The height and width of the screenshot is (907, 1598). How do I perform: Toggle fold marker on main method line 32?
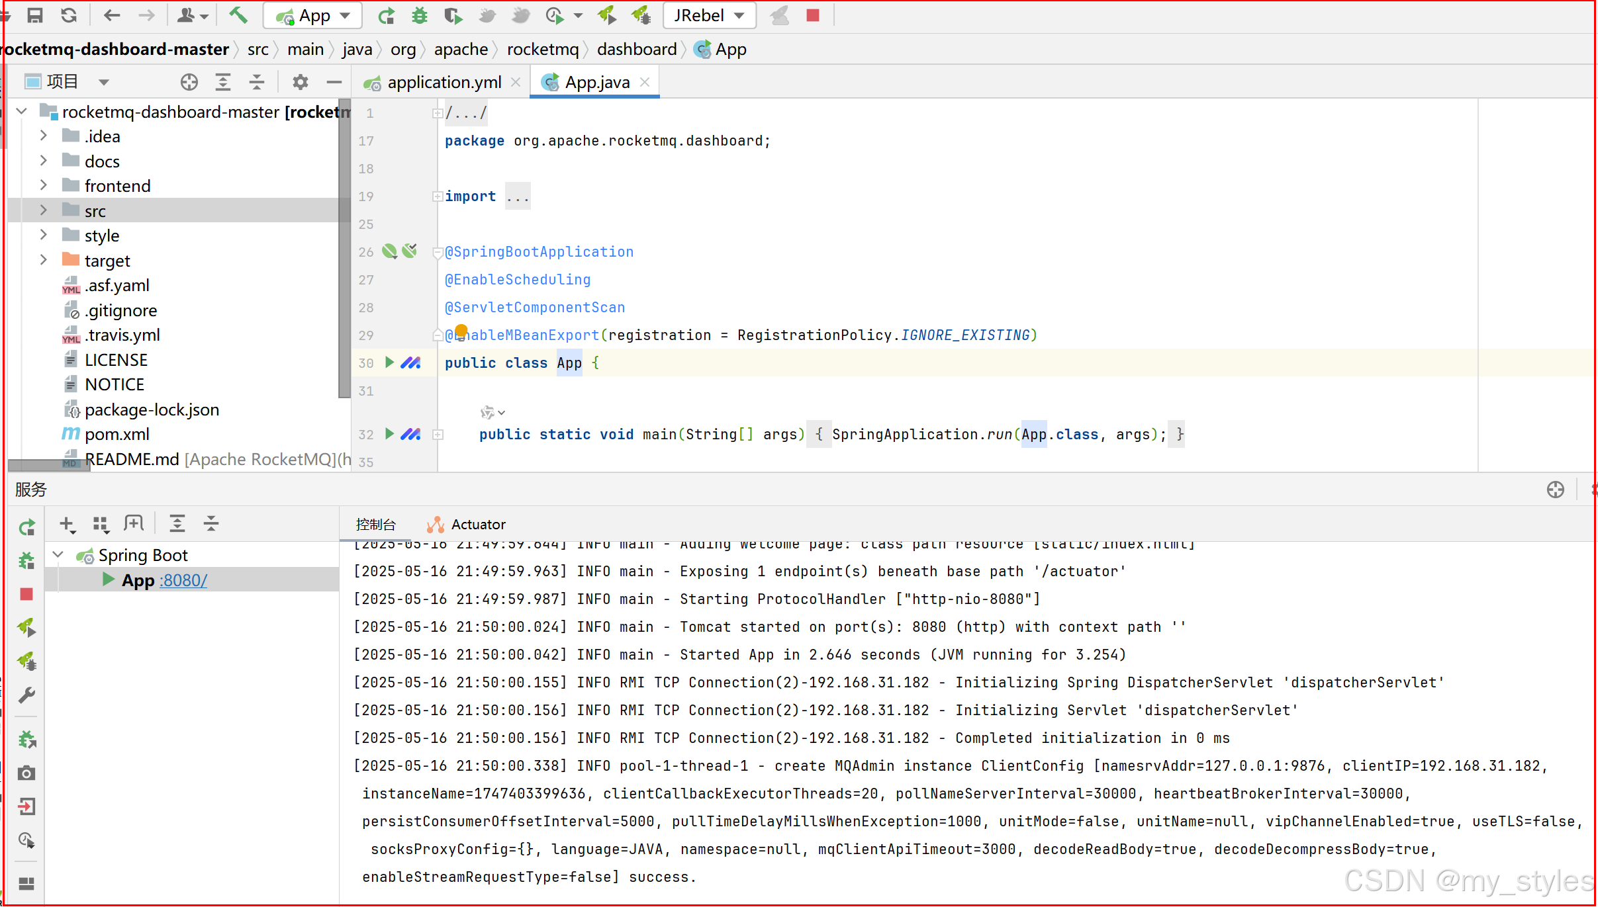point(438,435)
